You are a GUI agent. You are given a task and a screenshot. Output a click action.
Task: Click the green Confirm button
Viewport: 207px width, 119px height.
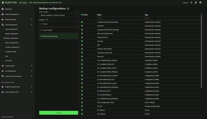coord(58,113)
